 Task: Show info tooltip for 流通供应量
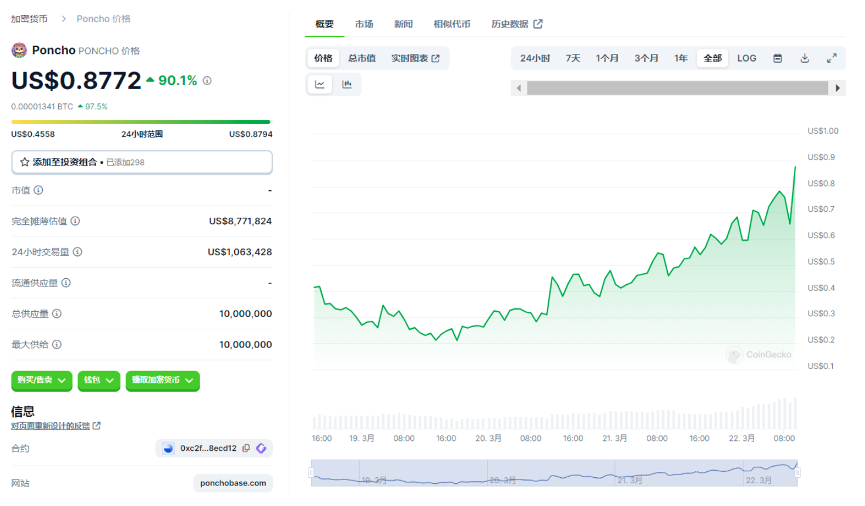66,282
